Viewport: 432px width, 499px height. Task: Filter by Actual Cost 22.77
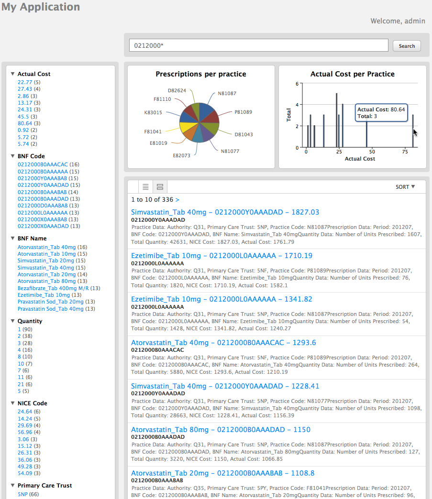click(25, 82)
